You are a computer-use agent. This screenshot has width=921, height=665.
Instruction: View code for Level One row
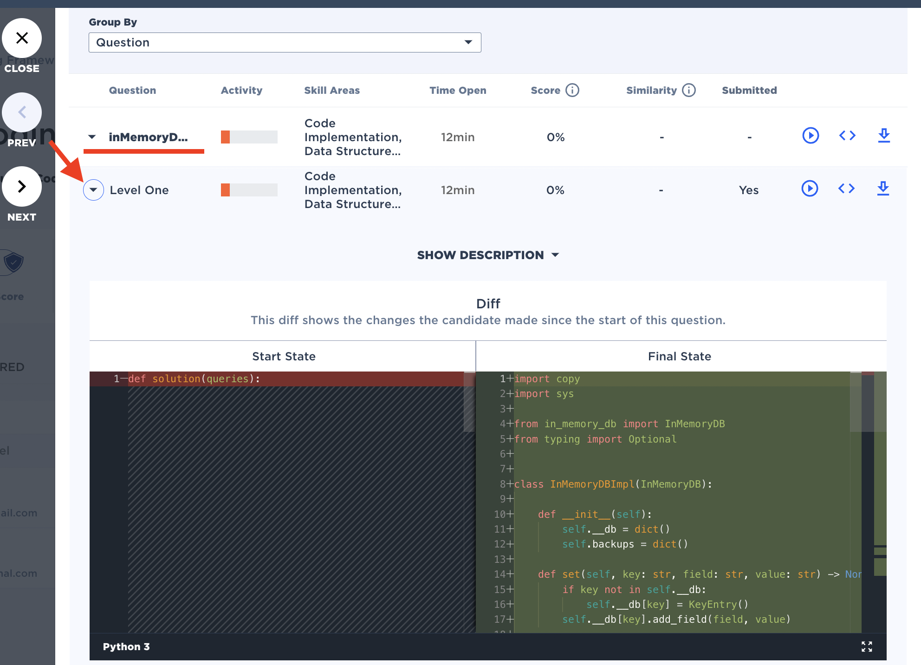click(846, 189)
